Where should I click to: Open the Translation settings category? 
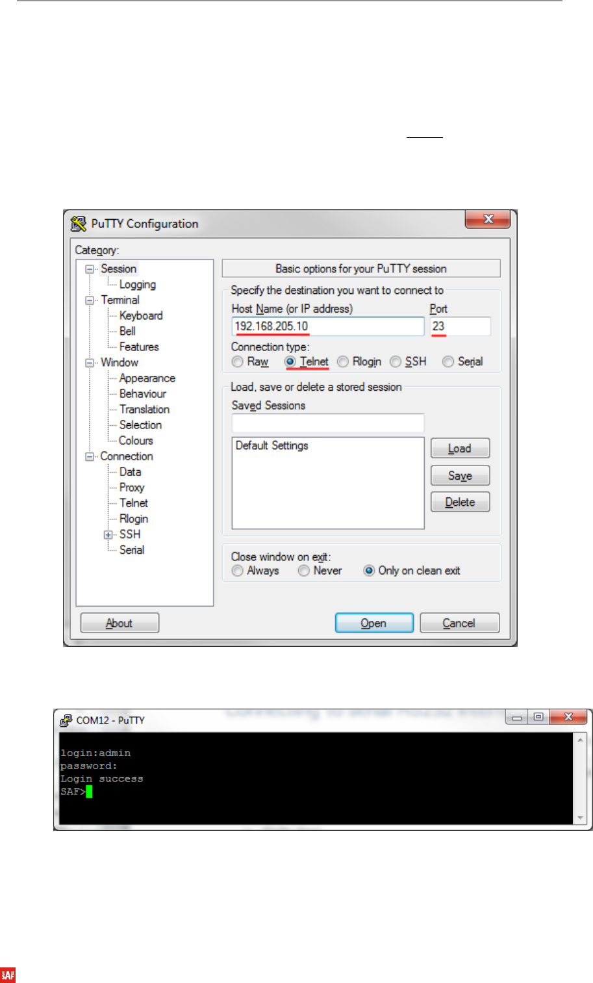pos(144,410)
